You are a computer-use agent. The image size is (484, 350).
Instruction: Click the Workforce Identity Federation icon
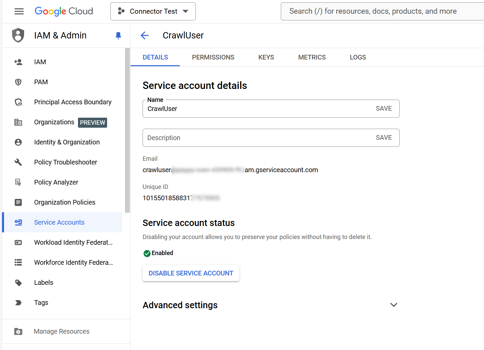pos(18,262)
